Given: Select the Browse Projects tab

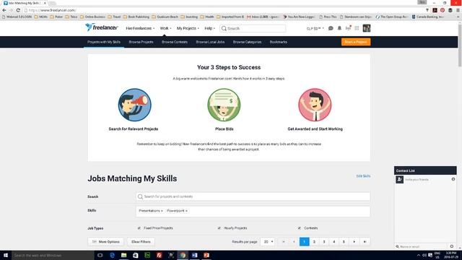Looking at the screenshot, I should click(x=141, y=42).
